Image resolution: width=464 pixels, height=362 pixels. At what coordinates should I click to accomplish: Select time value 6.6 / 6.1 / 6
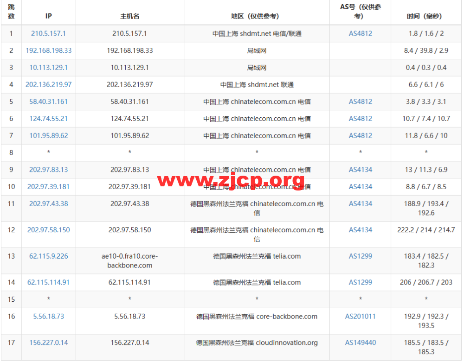coord(426,84)
